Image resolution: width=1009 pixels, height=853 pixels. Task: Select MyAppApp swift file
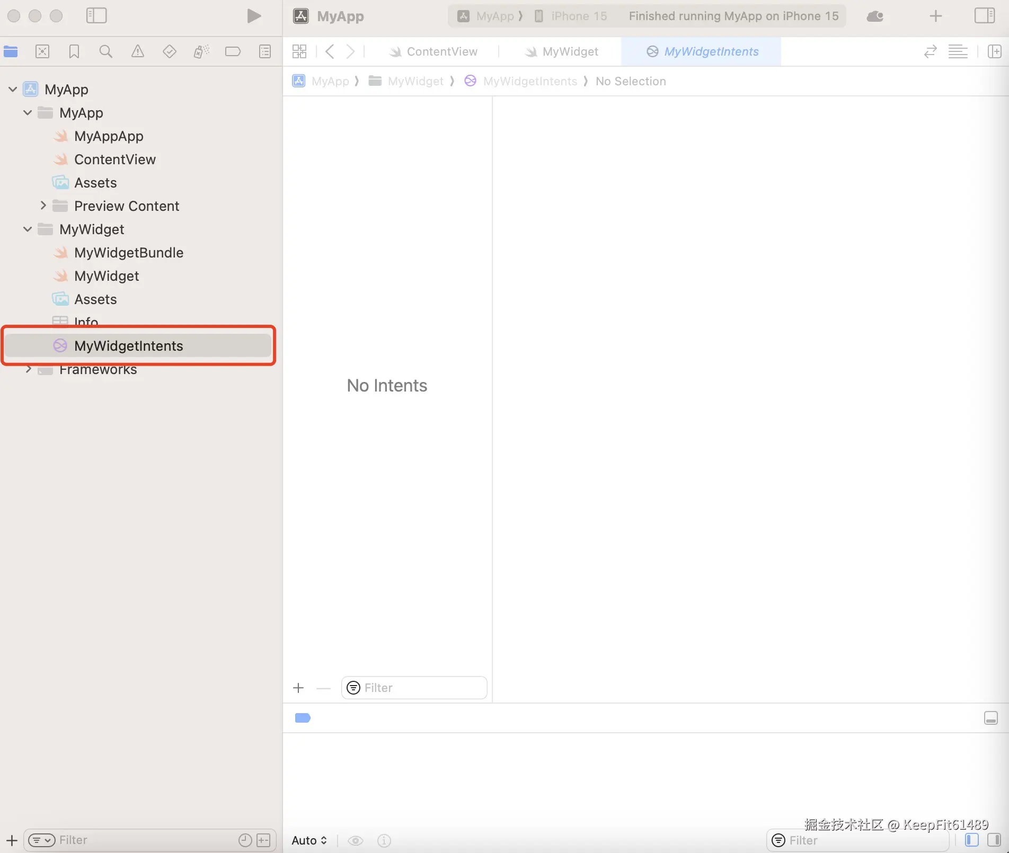(109, 136)
